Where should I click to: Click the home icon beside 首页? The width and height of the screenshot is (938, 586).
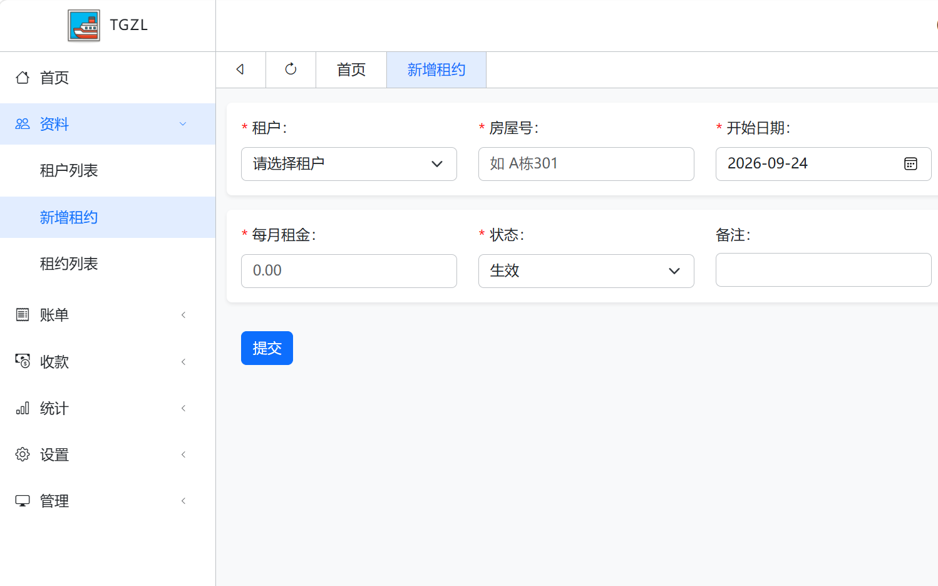23,78
